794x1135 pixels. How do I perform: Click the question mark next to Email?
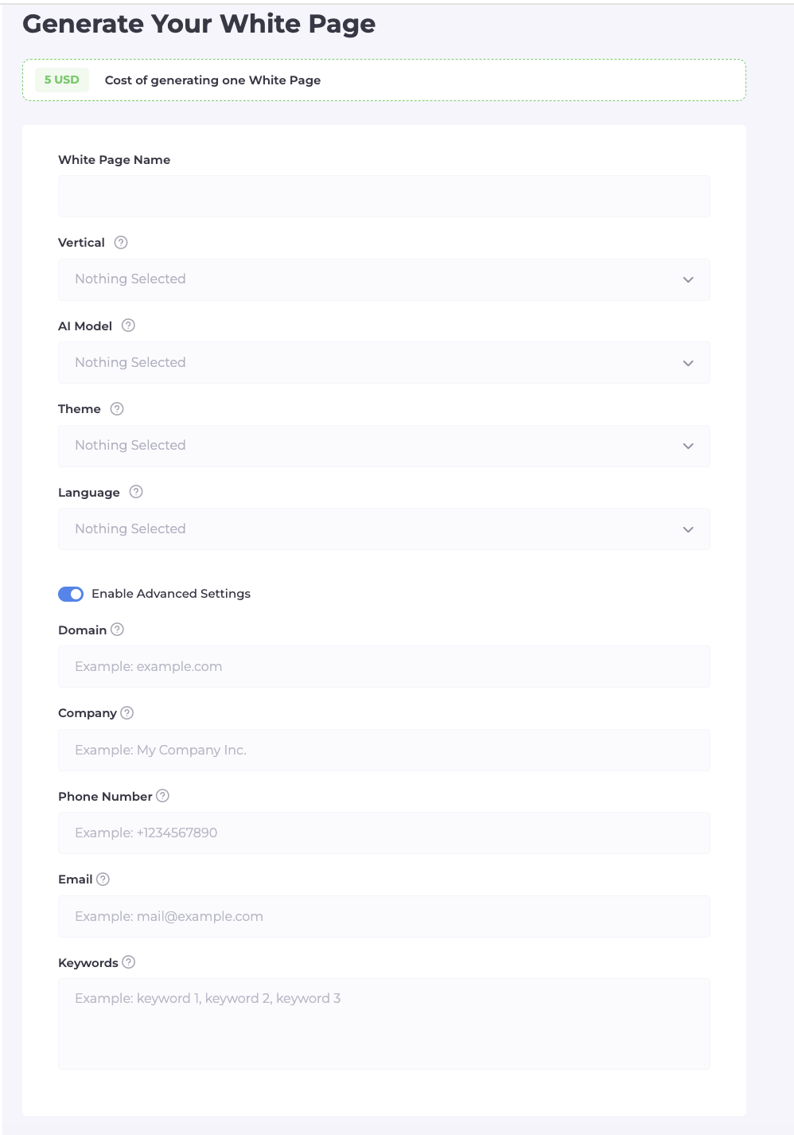click(103, 879)
